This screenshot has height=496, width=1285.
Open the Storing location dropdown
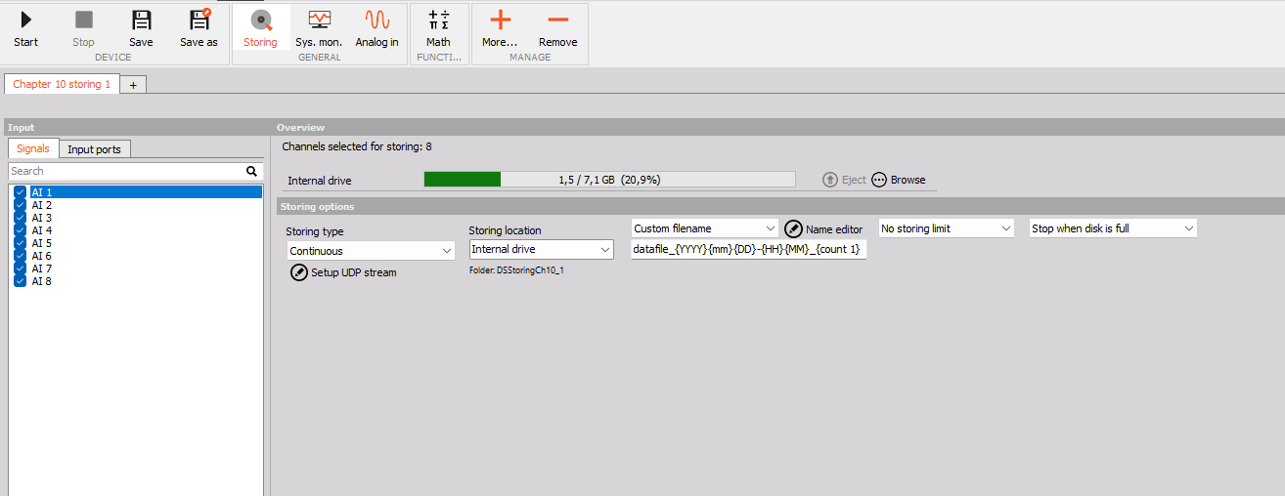[541, 249]
